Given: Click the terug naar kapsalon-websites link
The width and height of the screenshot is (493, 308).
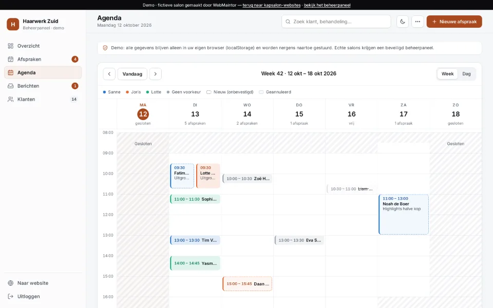Looking at the screenshot, I should (x=272, y=5).
